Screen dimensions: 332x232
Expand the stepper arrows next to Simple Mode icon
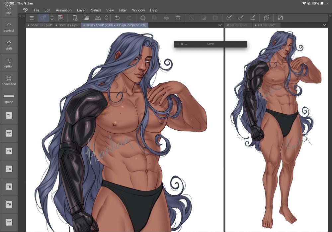[x=52, y=18]
